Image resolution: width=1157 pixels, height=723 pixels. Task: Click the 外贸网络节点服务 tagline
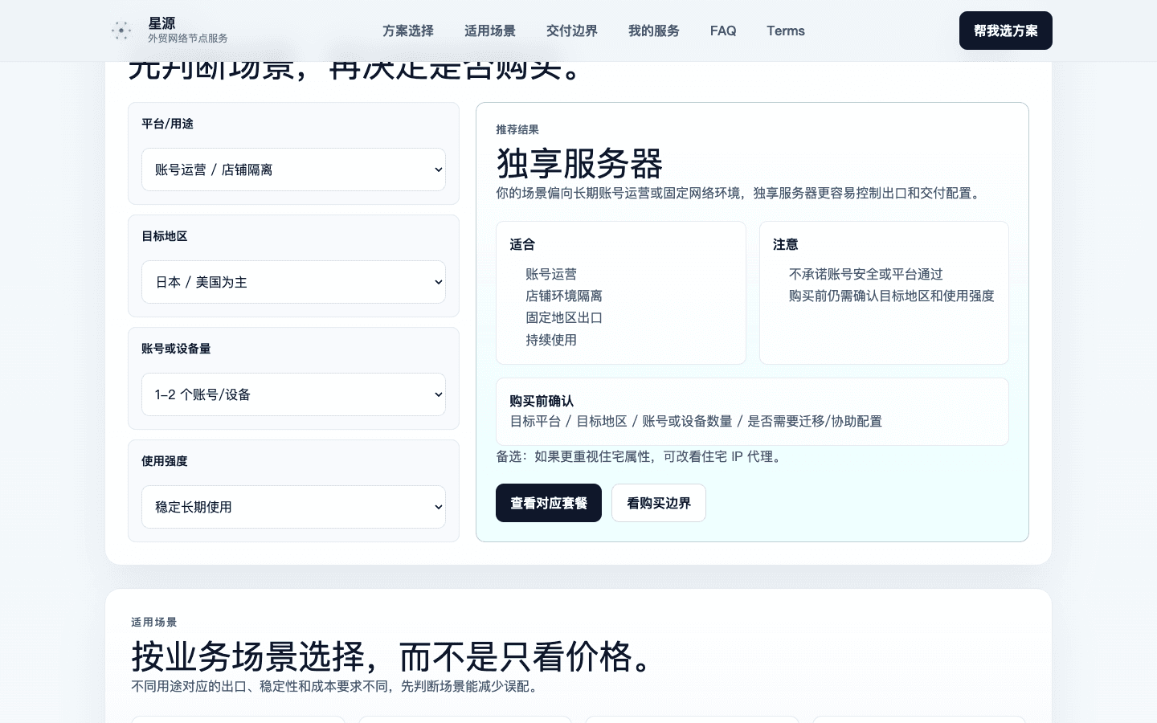pyautogui.click(x=188, y=39)
